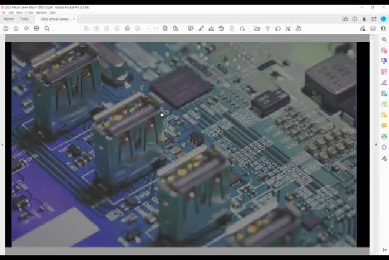Open the Help question mark icon
389x260 pixels.
click(354, 19)
